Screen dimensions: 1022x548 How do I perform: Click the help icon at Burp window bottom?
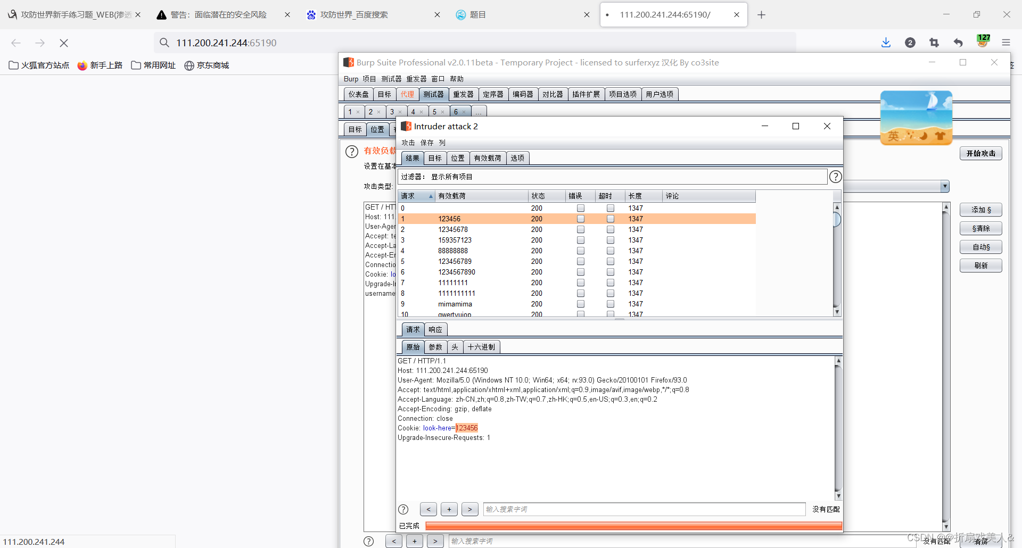(x=369, y=541)
